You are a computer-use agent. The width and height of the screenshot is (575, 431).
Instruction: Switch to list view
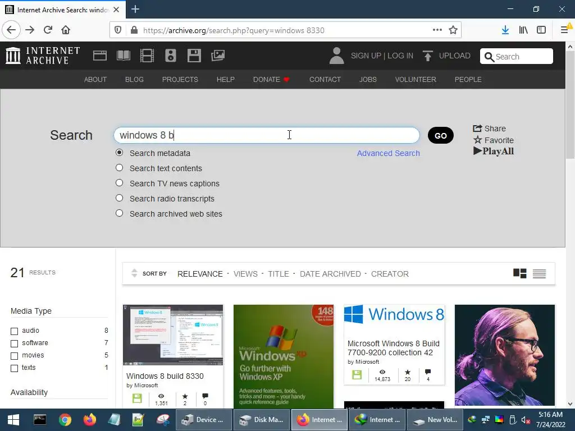tap(540, 273)
